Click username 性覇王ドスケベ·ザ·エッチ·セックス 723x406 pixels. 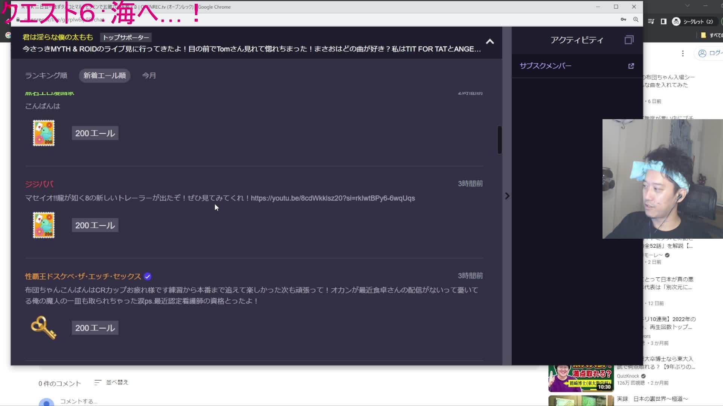[83, 276]
